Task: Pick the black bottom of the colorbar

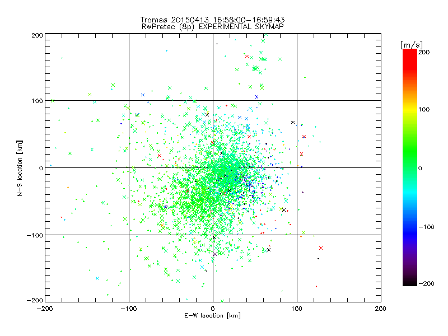Action: 410,283
